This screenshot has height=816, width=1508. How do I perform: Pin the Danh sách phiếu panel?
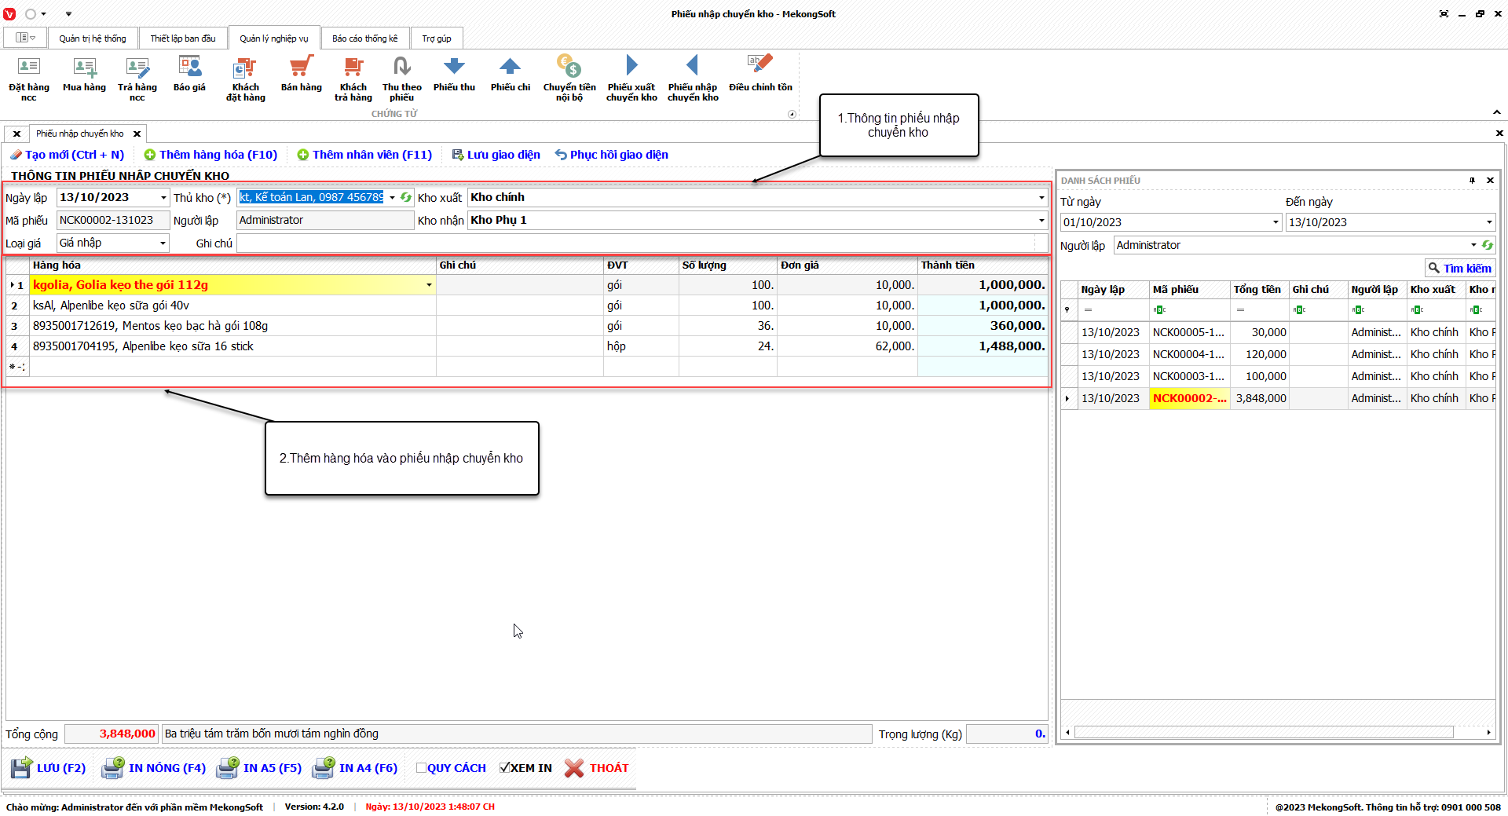(x=1472, y=181)
